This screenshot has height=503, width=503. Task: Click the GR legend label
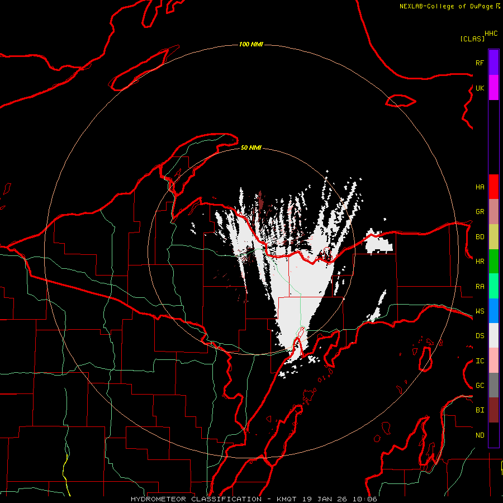480,212
